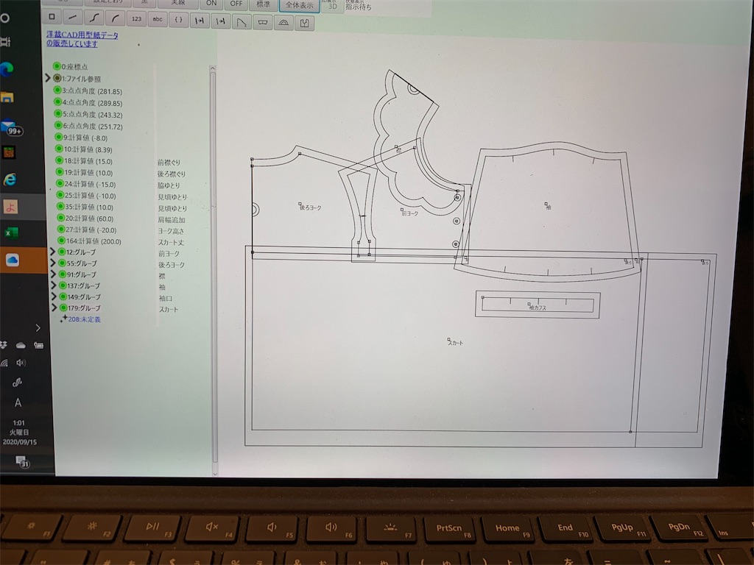Open OneDrive cloud app on taskbar

(x=12, y=260)
